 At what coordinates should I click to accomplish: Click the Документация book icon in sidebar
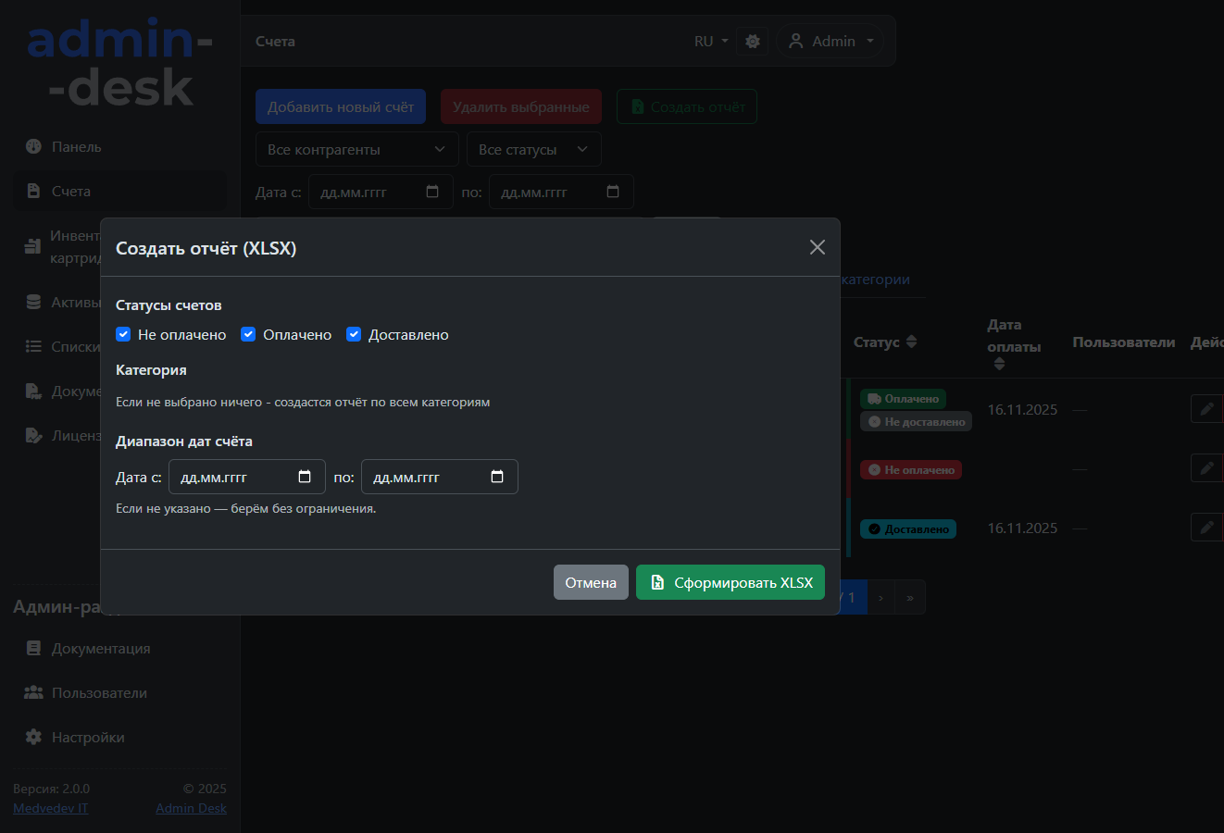click(34, 648)
